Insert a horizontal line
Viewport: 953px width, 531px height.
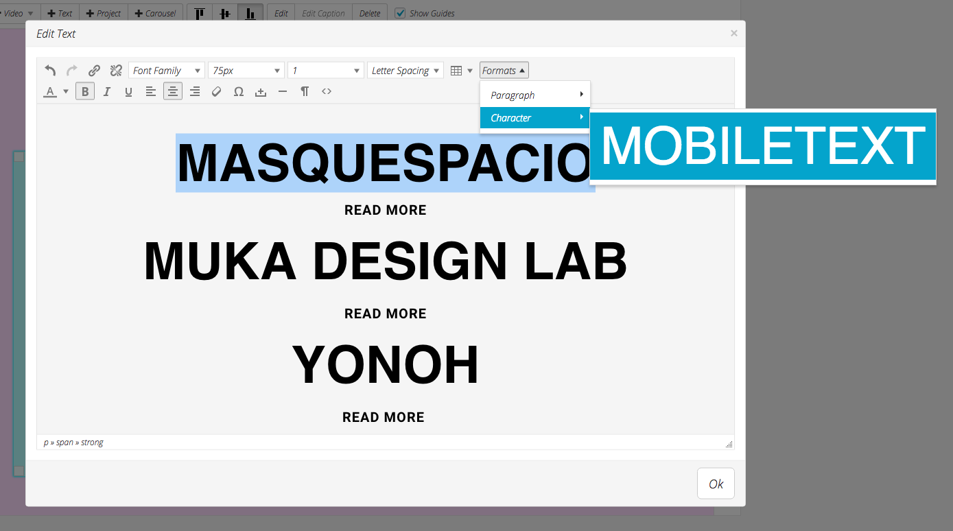[x=282, y=91]
